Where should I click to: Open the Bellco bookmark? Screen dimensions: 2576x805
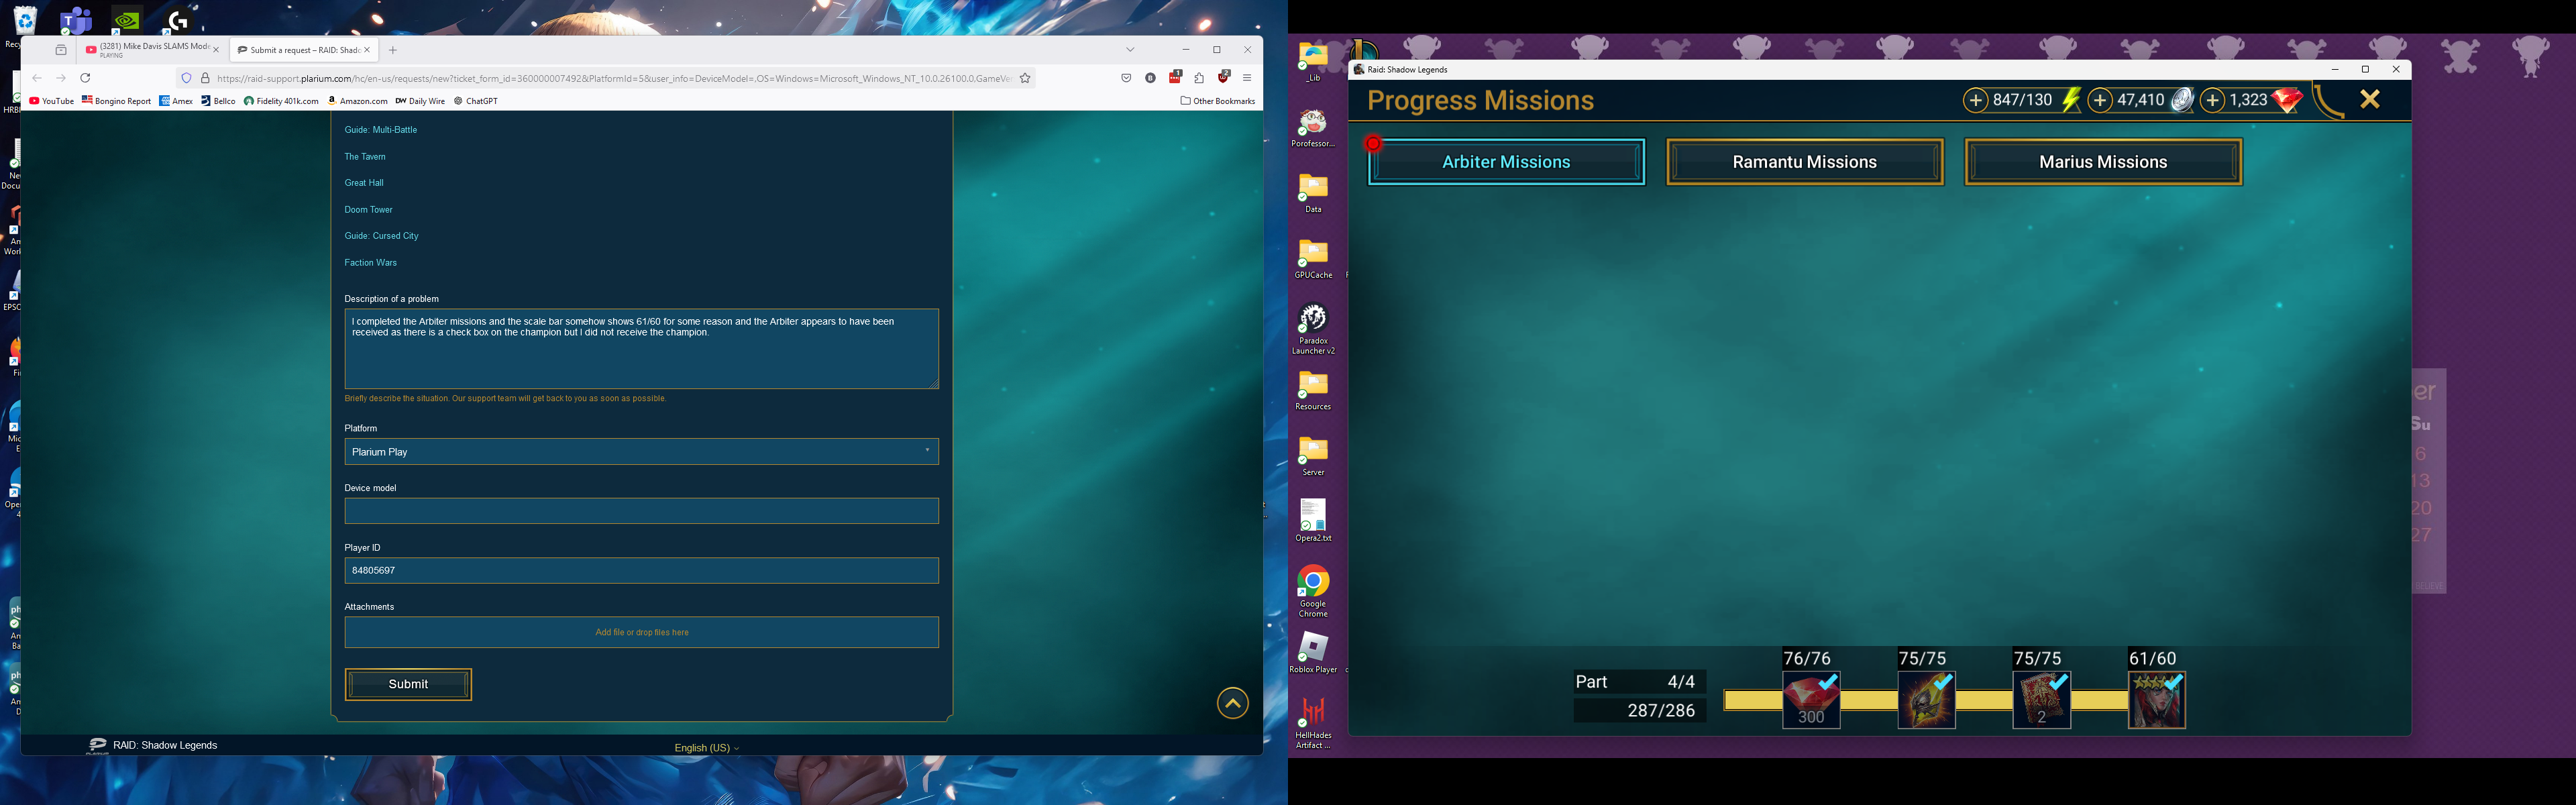coord(218,101)
